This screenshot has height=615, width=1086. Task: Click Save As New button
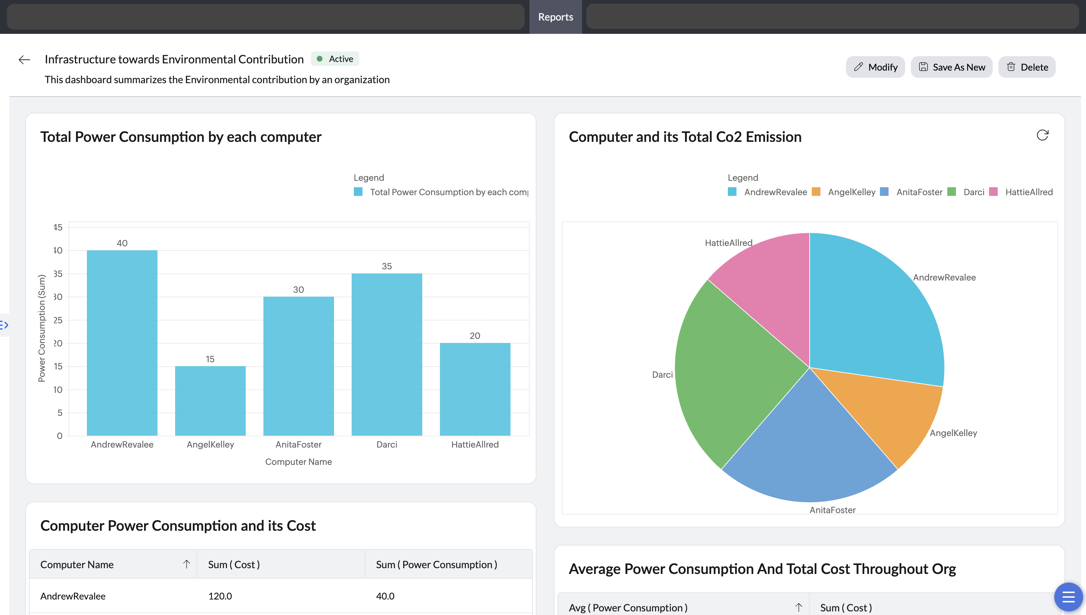click(x=951, y=67)
